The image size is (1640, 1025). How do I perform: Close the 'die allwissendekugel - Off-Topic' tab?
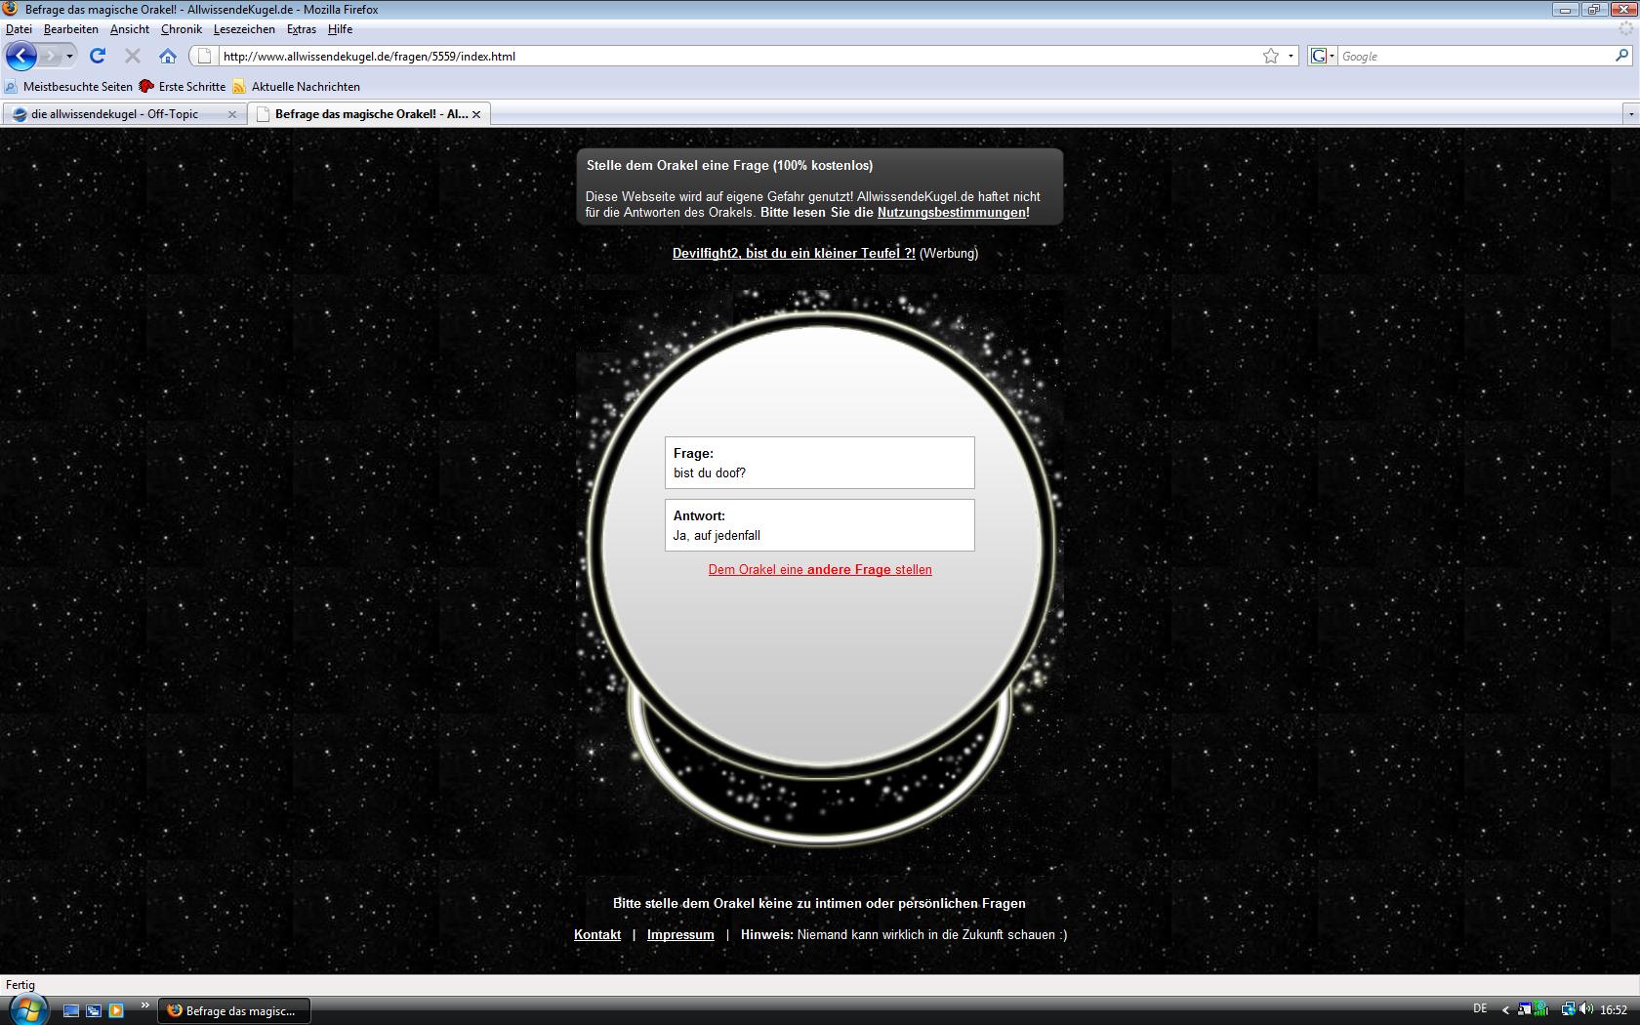coord(232,114)
